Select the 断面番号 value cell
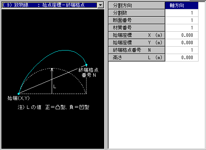Screen dimensions: 206x150 click(182, 20)
